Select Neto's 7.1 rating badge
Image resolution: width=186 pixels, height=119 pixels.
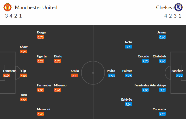point(128,47)
